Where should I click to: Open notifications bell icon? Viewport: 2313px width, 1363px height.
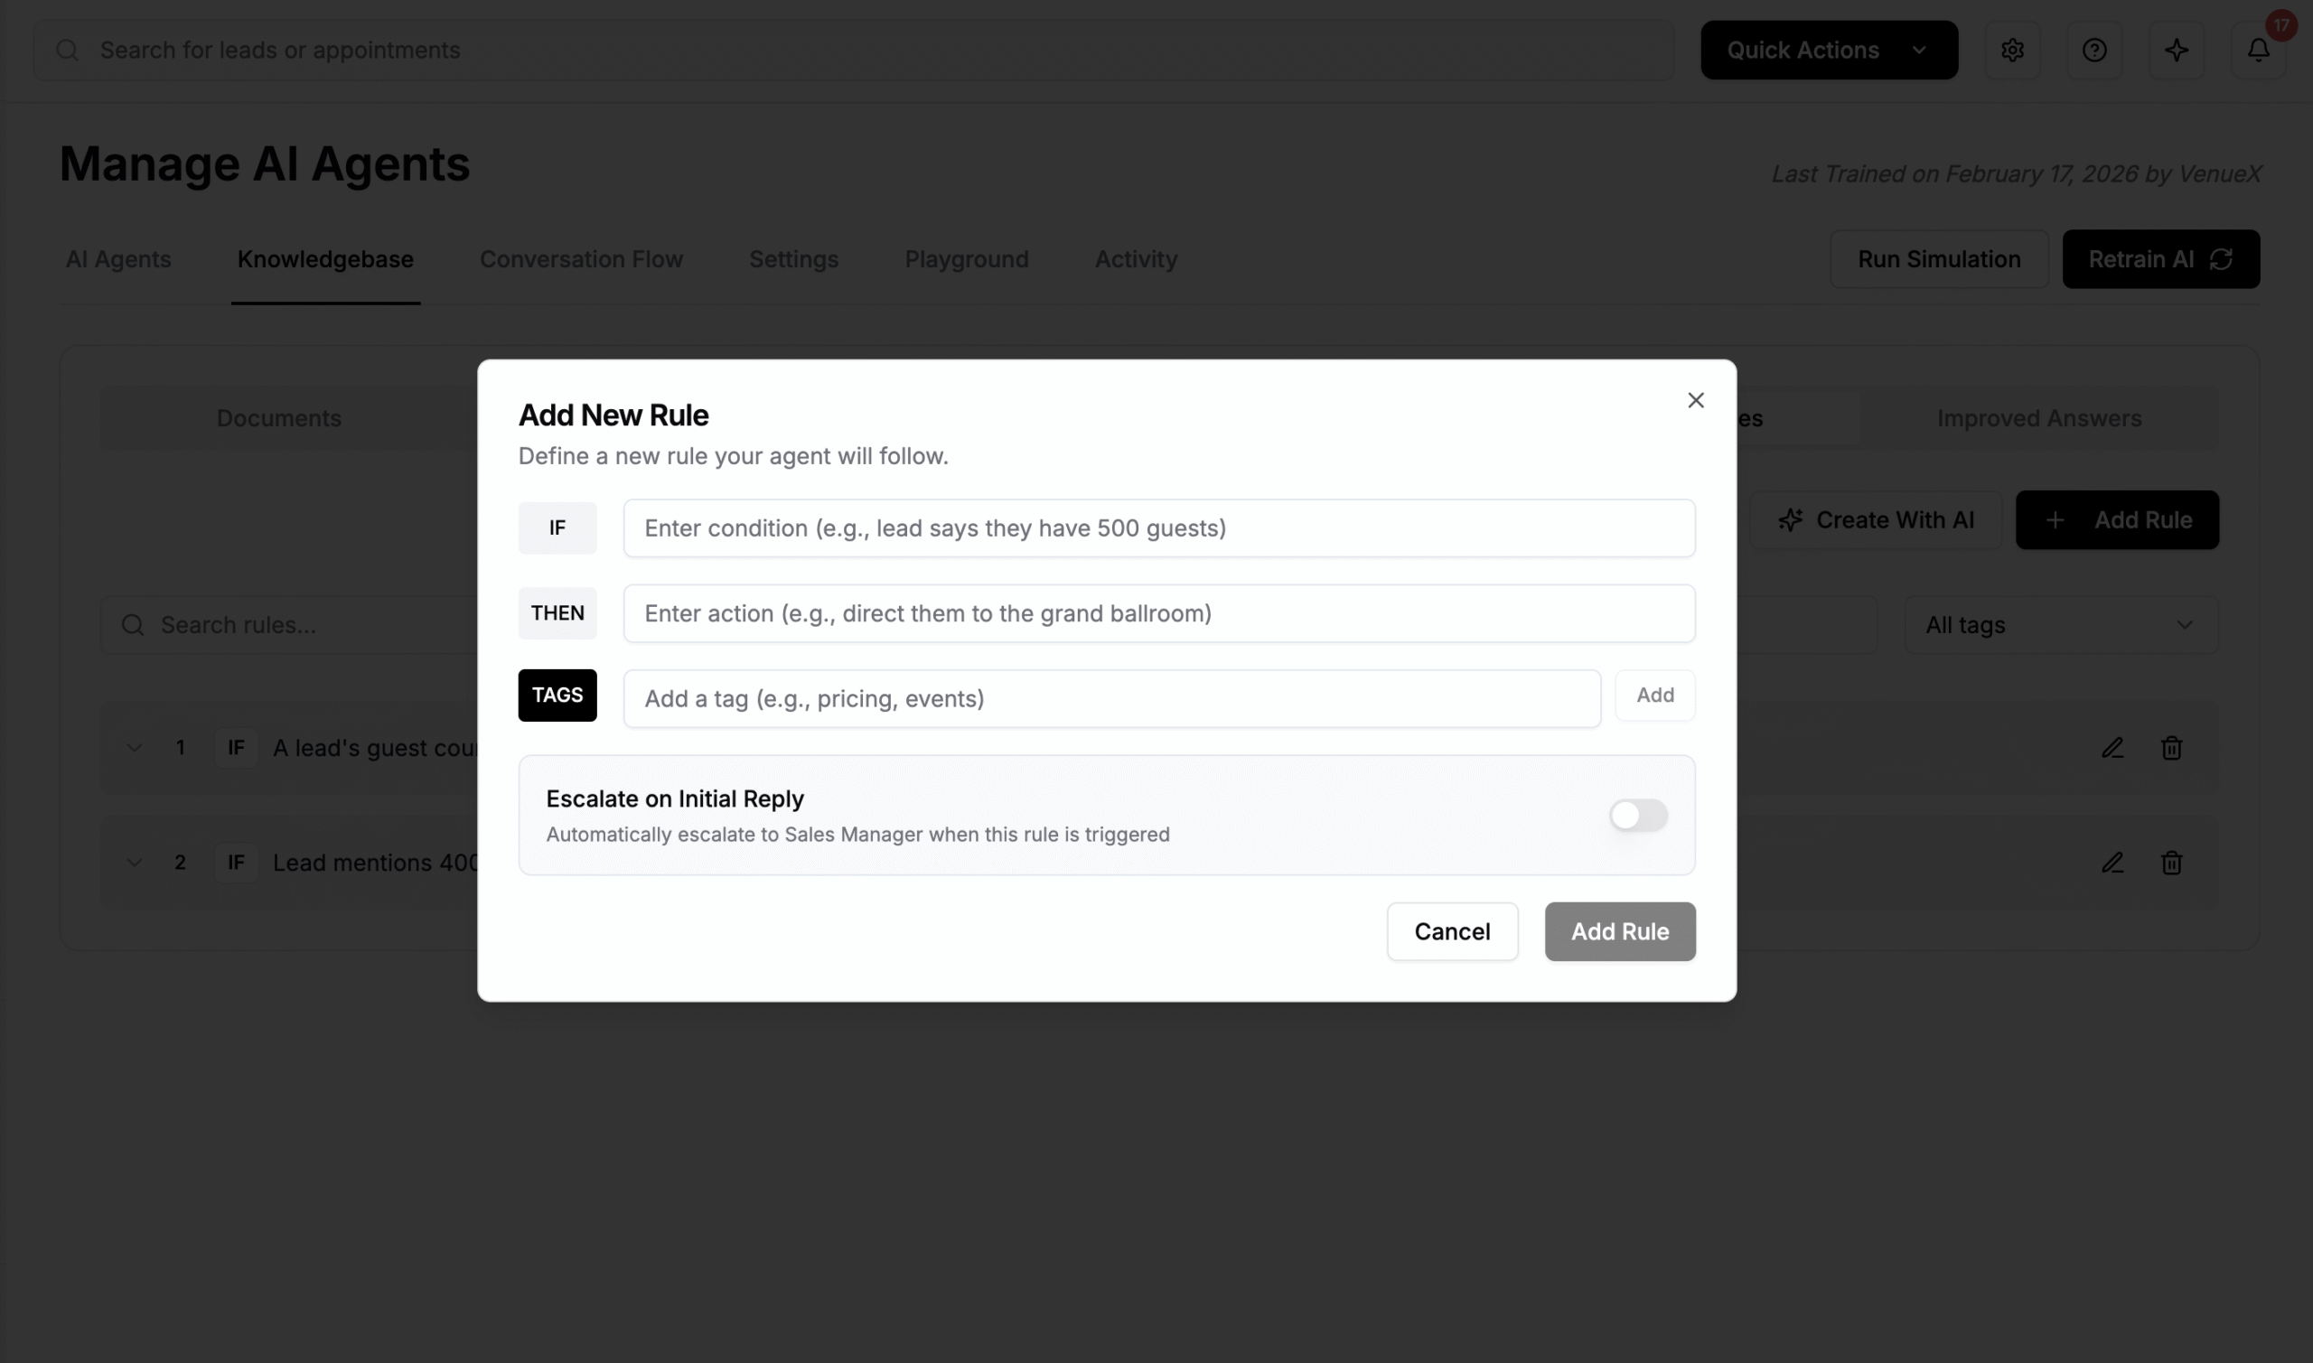pyautogui.click(x=2258, y=51)
